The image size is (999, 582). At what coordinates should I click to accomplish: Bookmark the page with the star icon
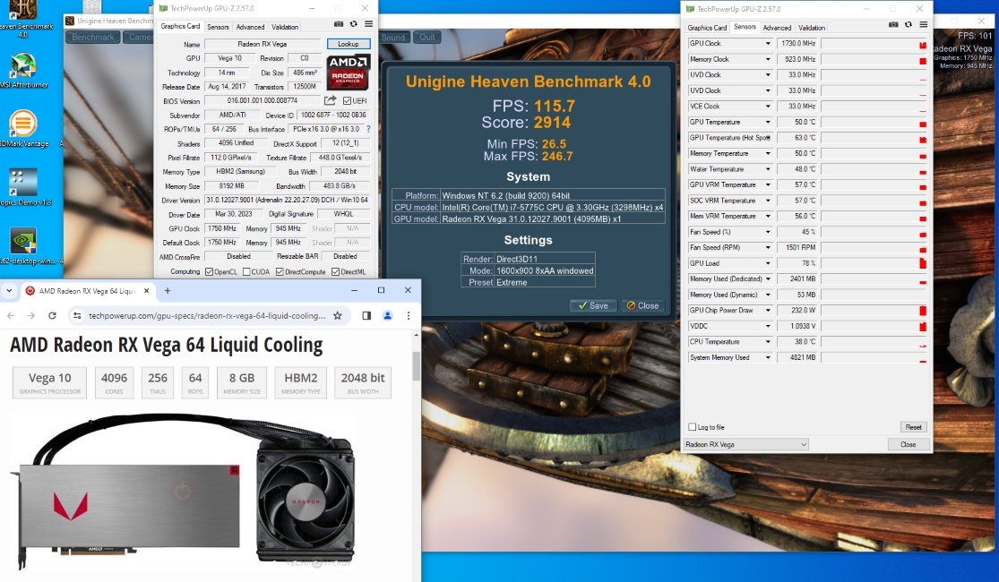(x=338, y=316)
